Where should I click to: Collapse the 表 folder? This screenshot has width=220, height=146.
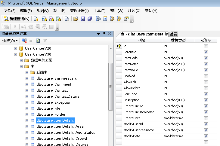point(21,67)
